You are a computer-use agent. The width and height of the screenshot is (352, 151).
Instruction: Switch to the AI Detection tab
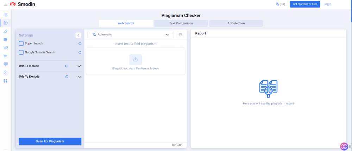tap(236, 23)
